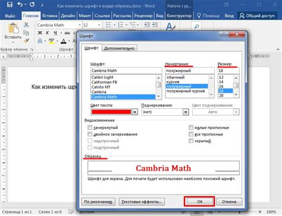Click the decrease indent icon
This screenshot has height=216, width=282.
[147, 25]
